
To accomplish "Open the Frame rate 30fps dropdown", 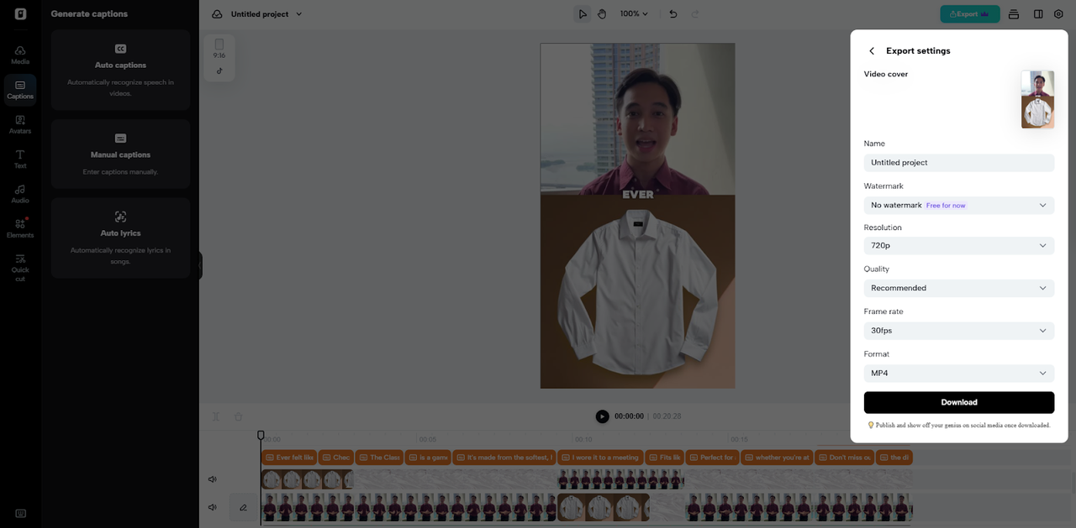I will [x=958, y=331].
